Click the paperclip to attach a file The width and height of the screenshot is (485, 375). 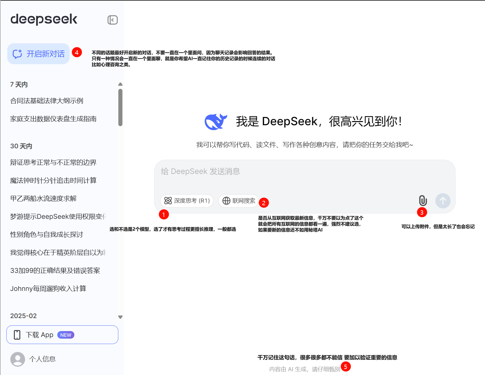[x=422, y=200]
